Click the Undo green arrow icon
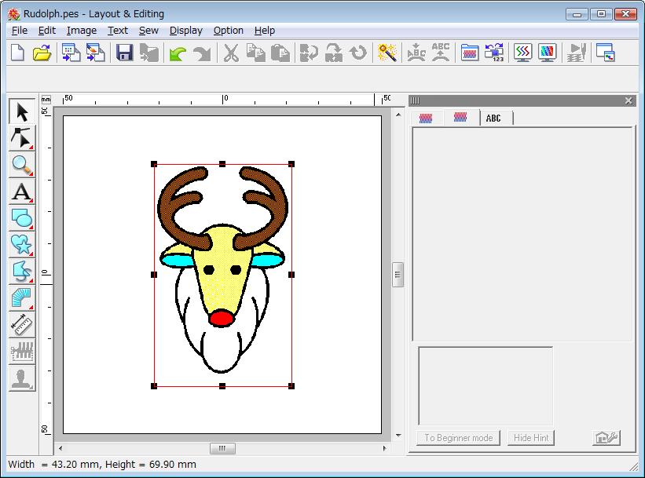The image size is (645, 478). pos(178,53)
